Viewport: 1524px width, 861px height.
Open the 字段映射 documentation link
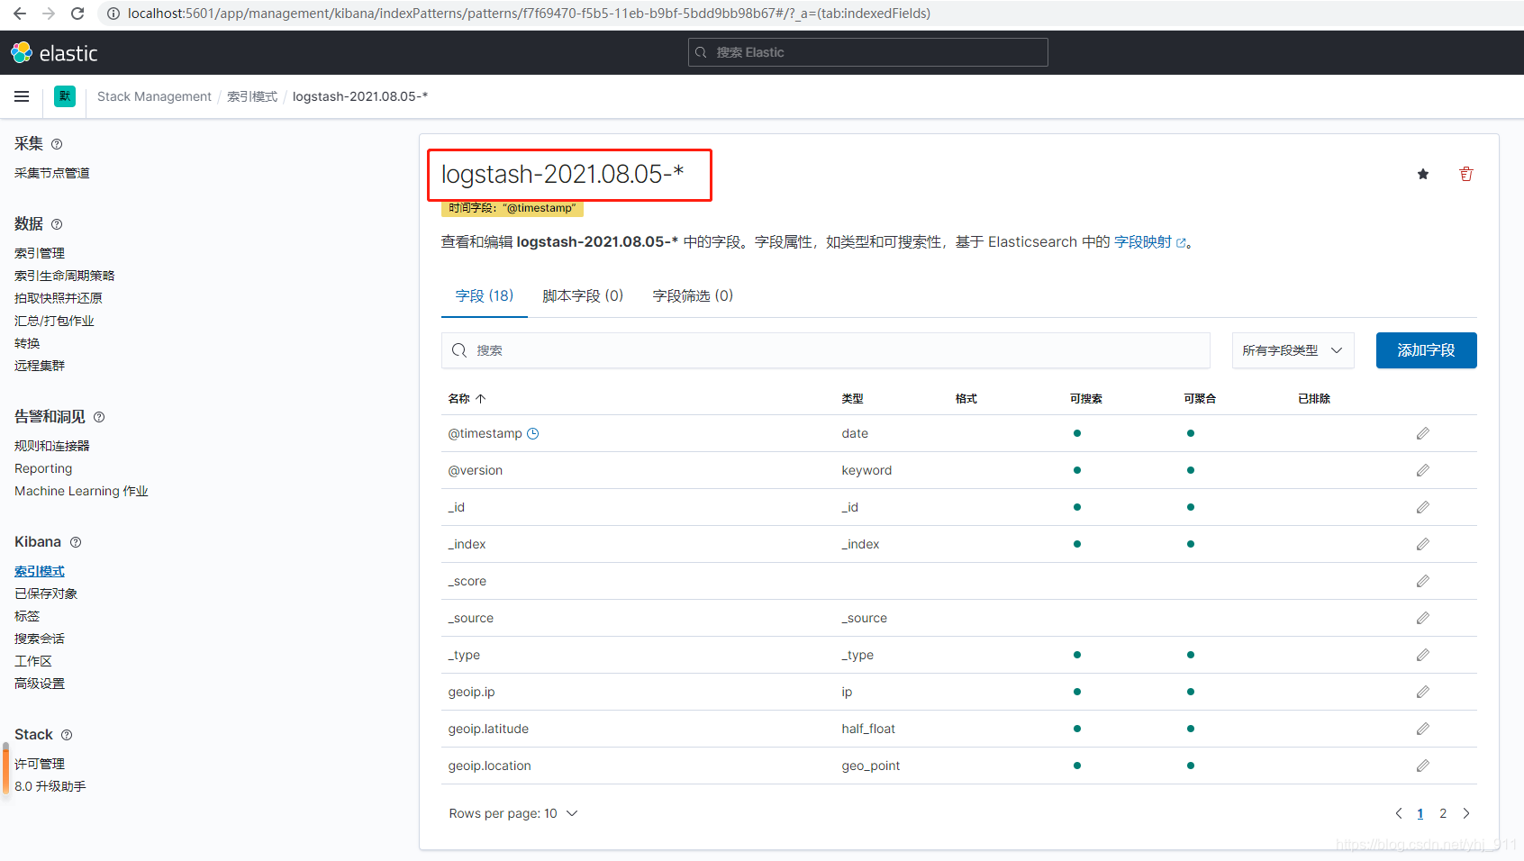[x=1150, y=242]
